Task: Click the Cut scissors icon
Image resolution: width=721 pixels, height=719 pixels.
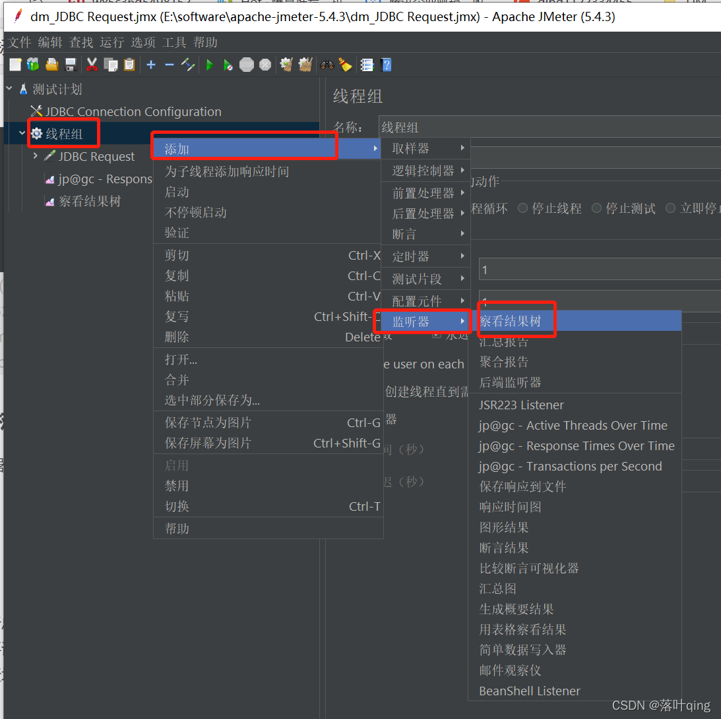Action: point(92,65)
